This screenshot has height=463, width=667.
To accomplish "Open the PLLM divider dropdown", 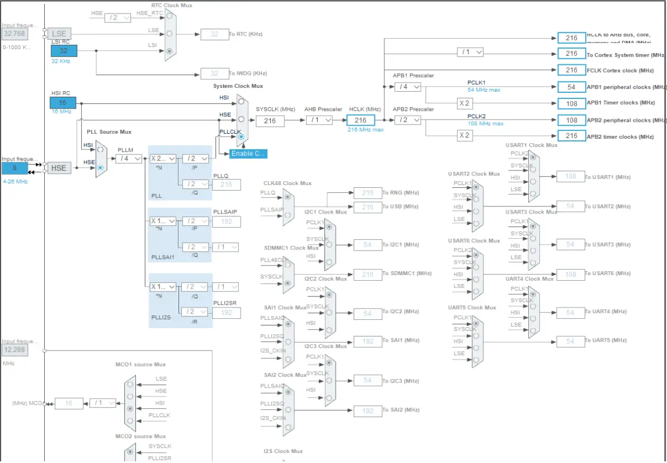I will [129, 159].
